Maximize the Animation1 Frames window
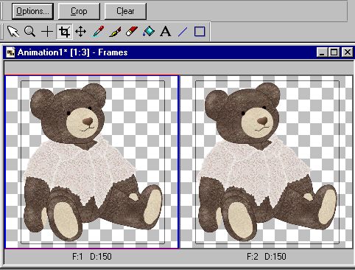The height and width of the screenshot is (270, 355). pyautogui.click(x=334, y=52)
